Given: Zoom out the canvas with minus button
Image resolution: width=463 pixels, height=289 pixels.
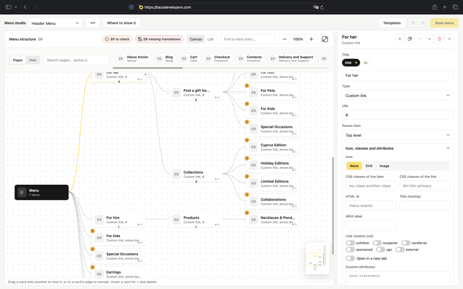Looking at the screenshot, I should 284,39.
